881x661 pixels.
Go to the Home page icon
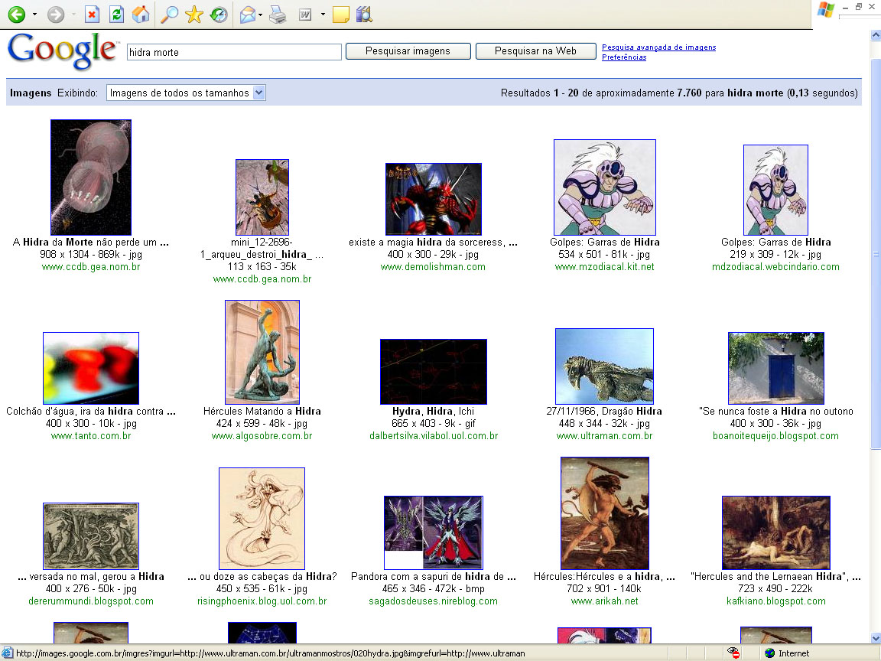point(141,15)
